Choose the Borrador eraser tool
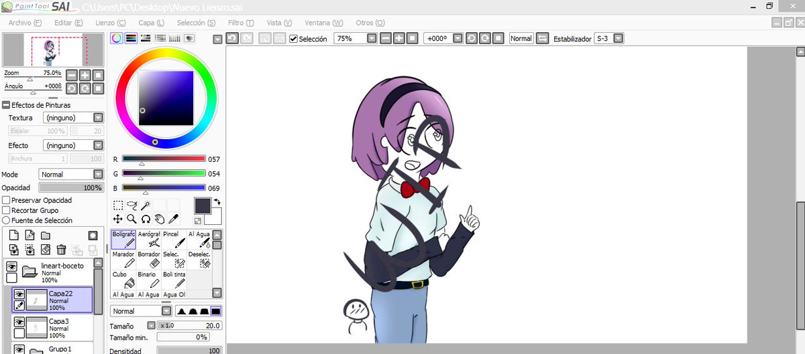 149,260
